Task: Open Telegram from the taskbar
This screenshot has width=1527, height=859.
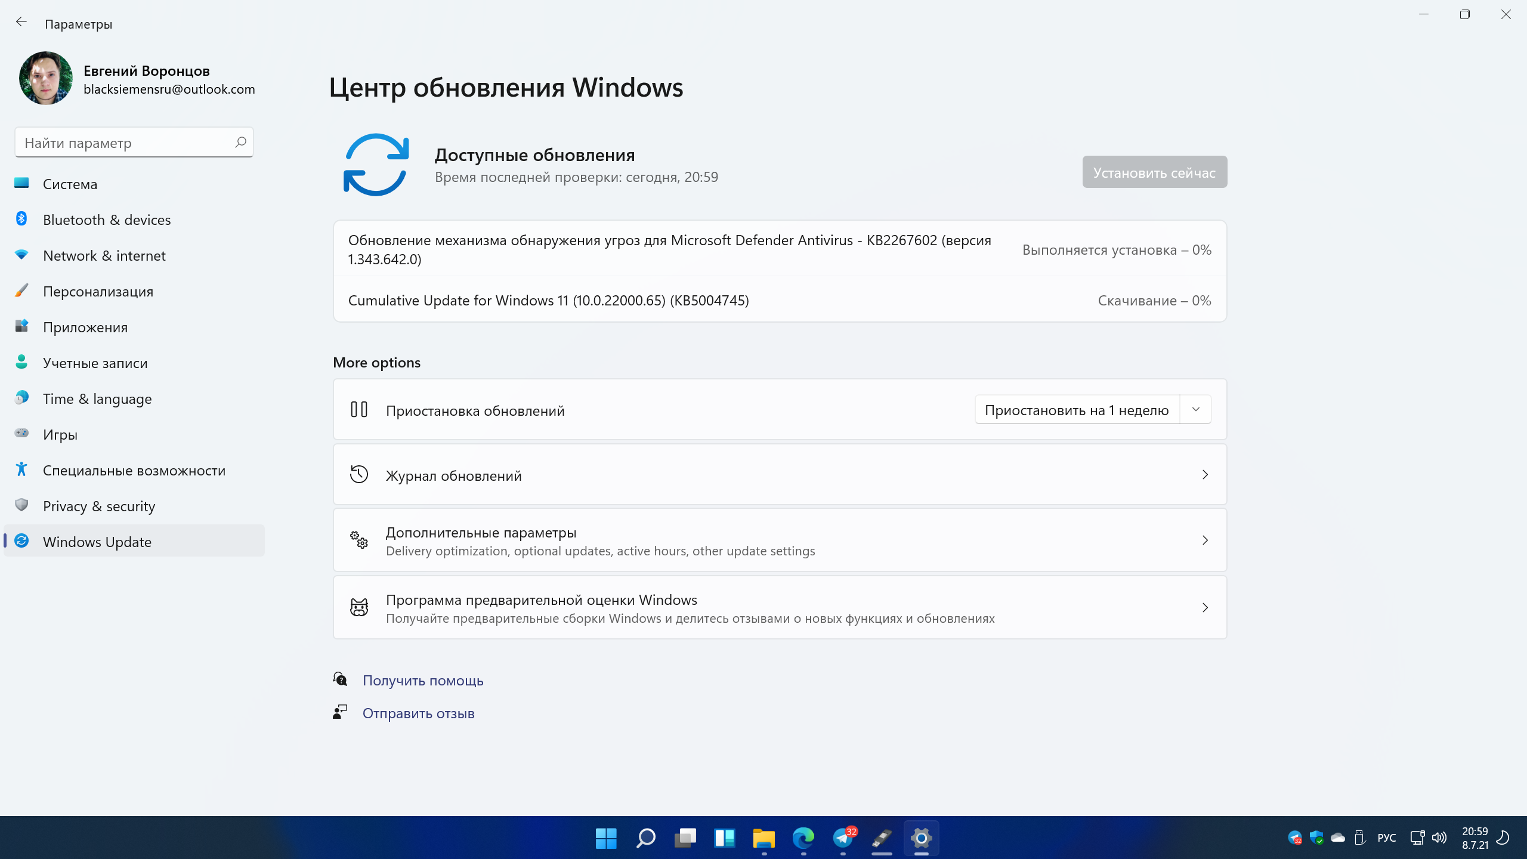Action: [843, 838]
